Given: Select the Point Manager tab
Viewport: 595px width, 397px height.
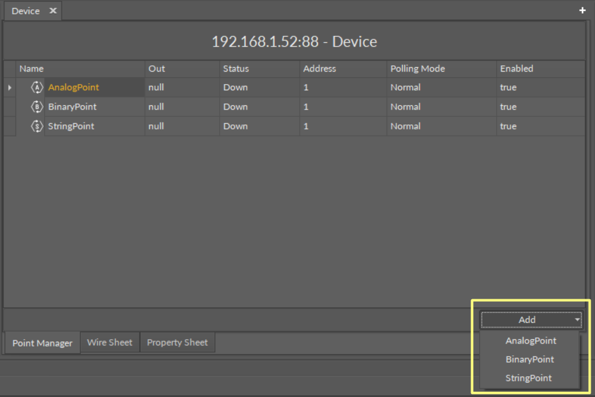Looking at the screenshot, I should pyautogui.click(x=42, y=343).
